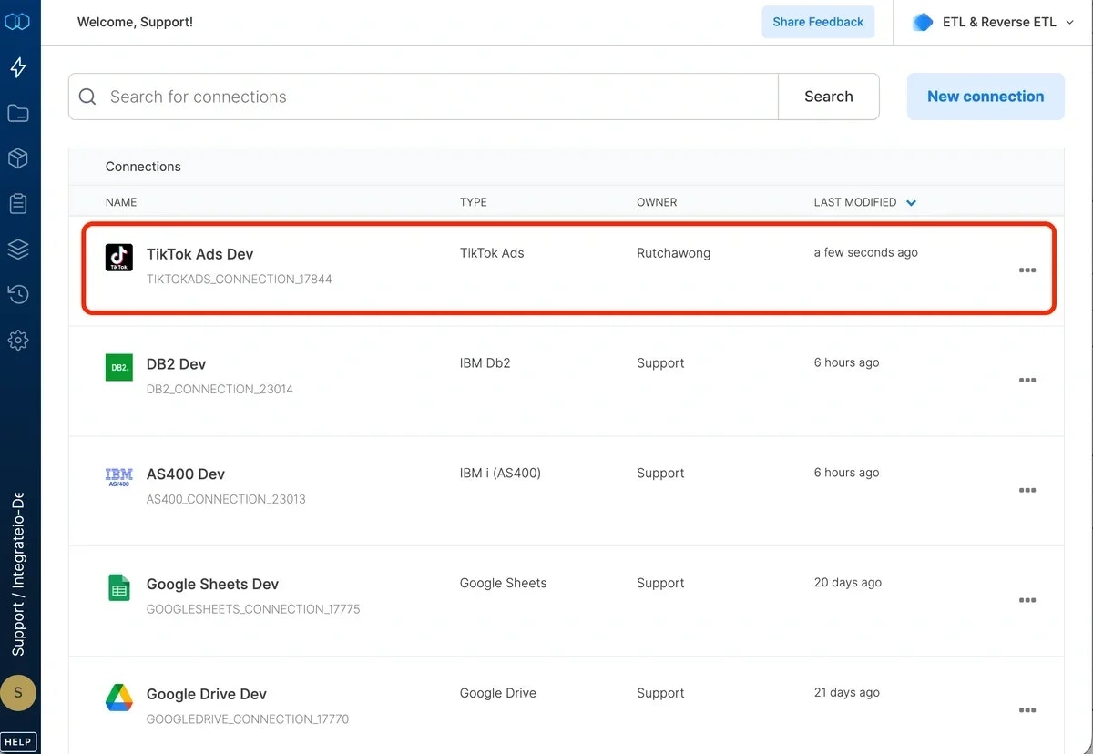Sort by the TYPE column header
This screenshot has width=1093, height=754.
(474, 202)
